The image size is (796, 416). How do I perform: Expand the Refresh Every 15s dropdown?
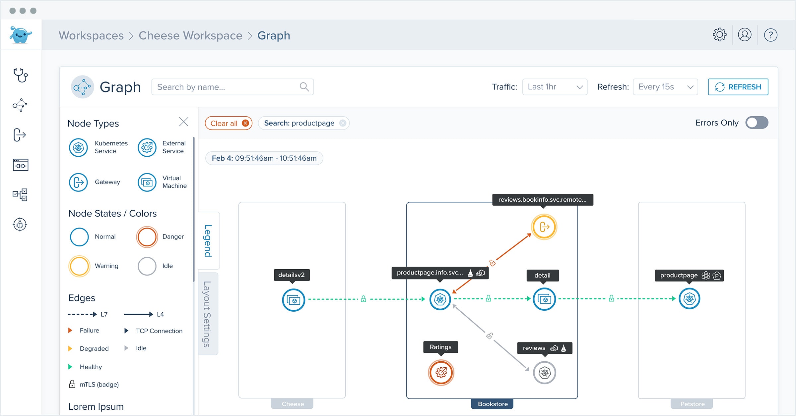click(665, 87)
